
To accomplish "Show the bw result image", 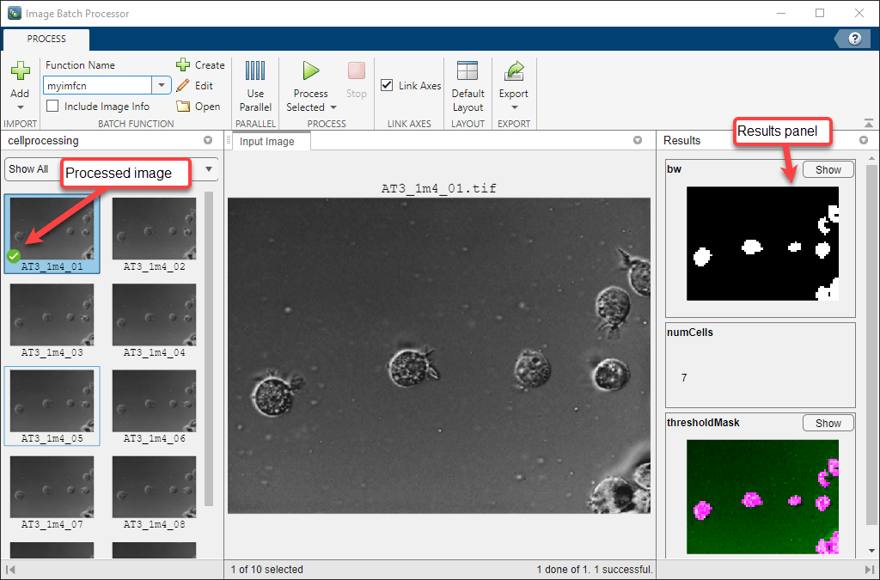I will [828, 169].
